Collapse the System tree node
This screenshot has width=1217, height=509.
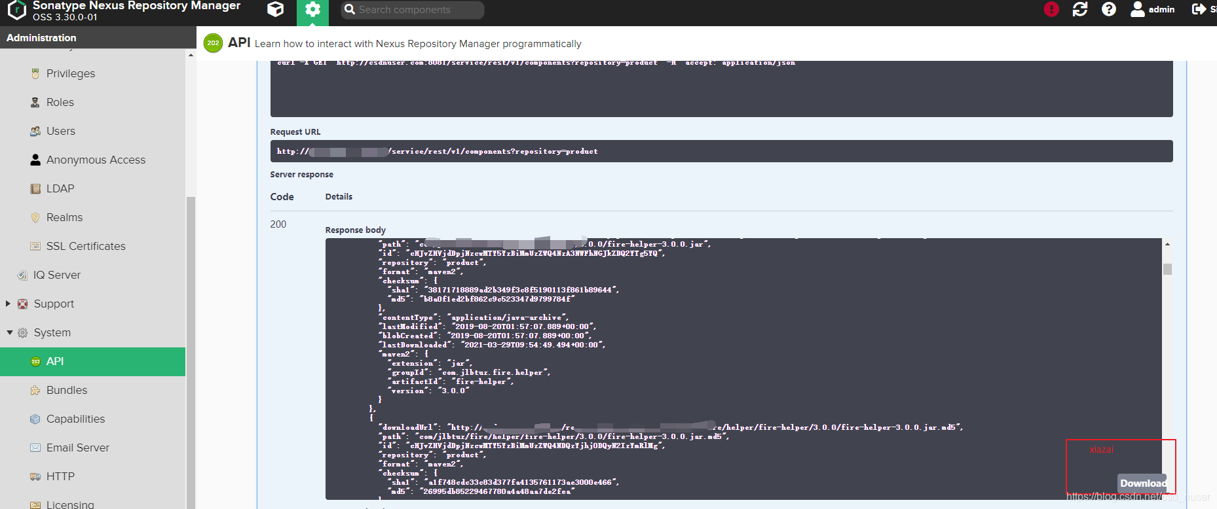[9, 332]
